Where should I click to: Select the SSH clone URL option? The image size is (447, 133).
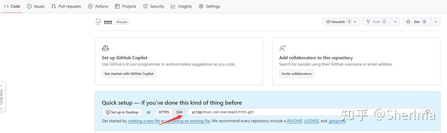(x=179, y=112)
